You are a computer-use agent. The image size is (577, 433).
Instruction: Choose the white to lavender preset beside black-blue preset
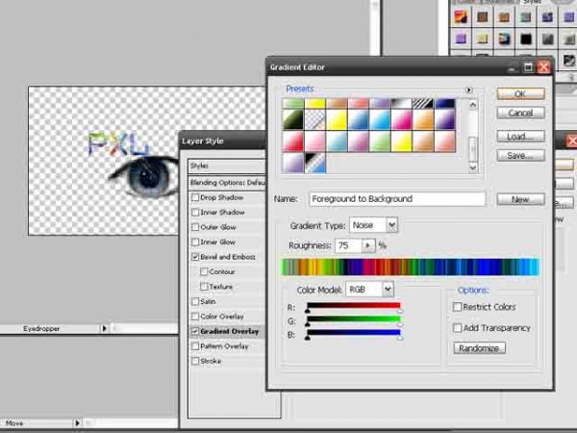293,164
